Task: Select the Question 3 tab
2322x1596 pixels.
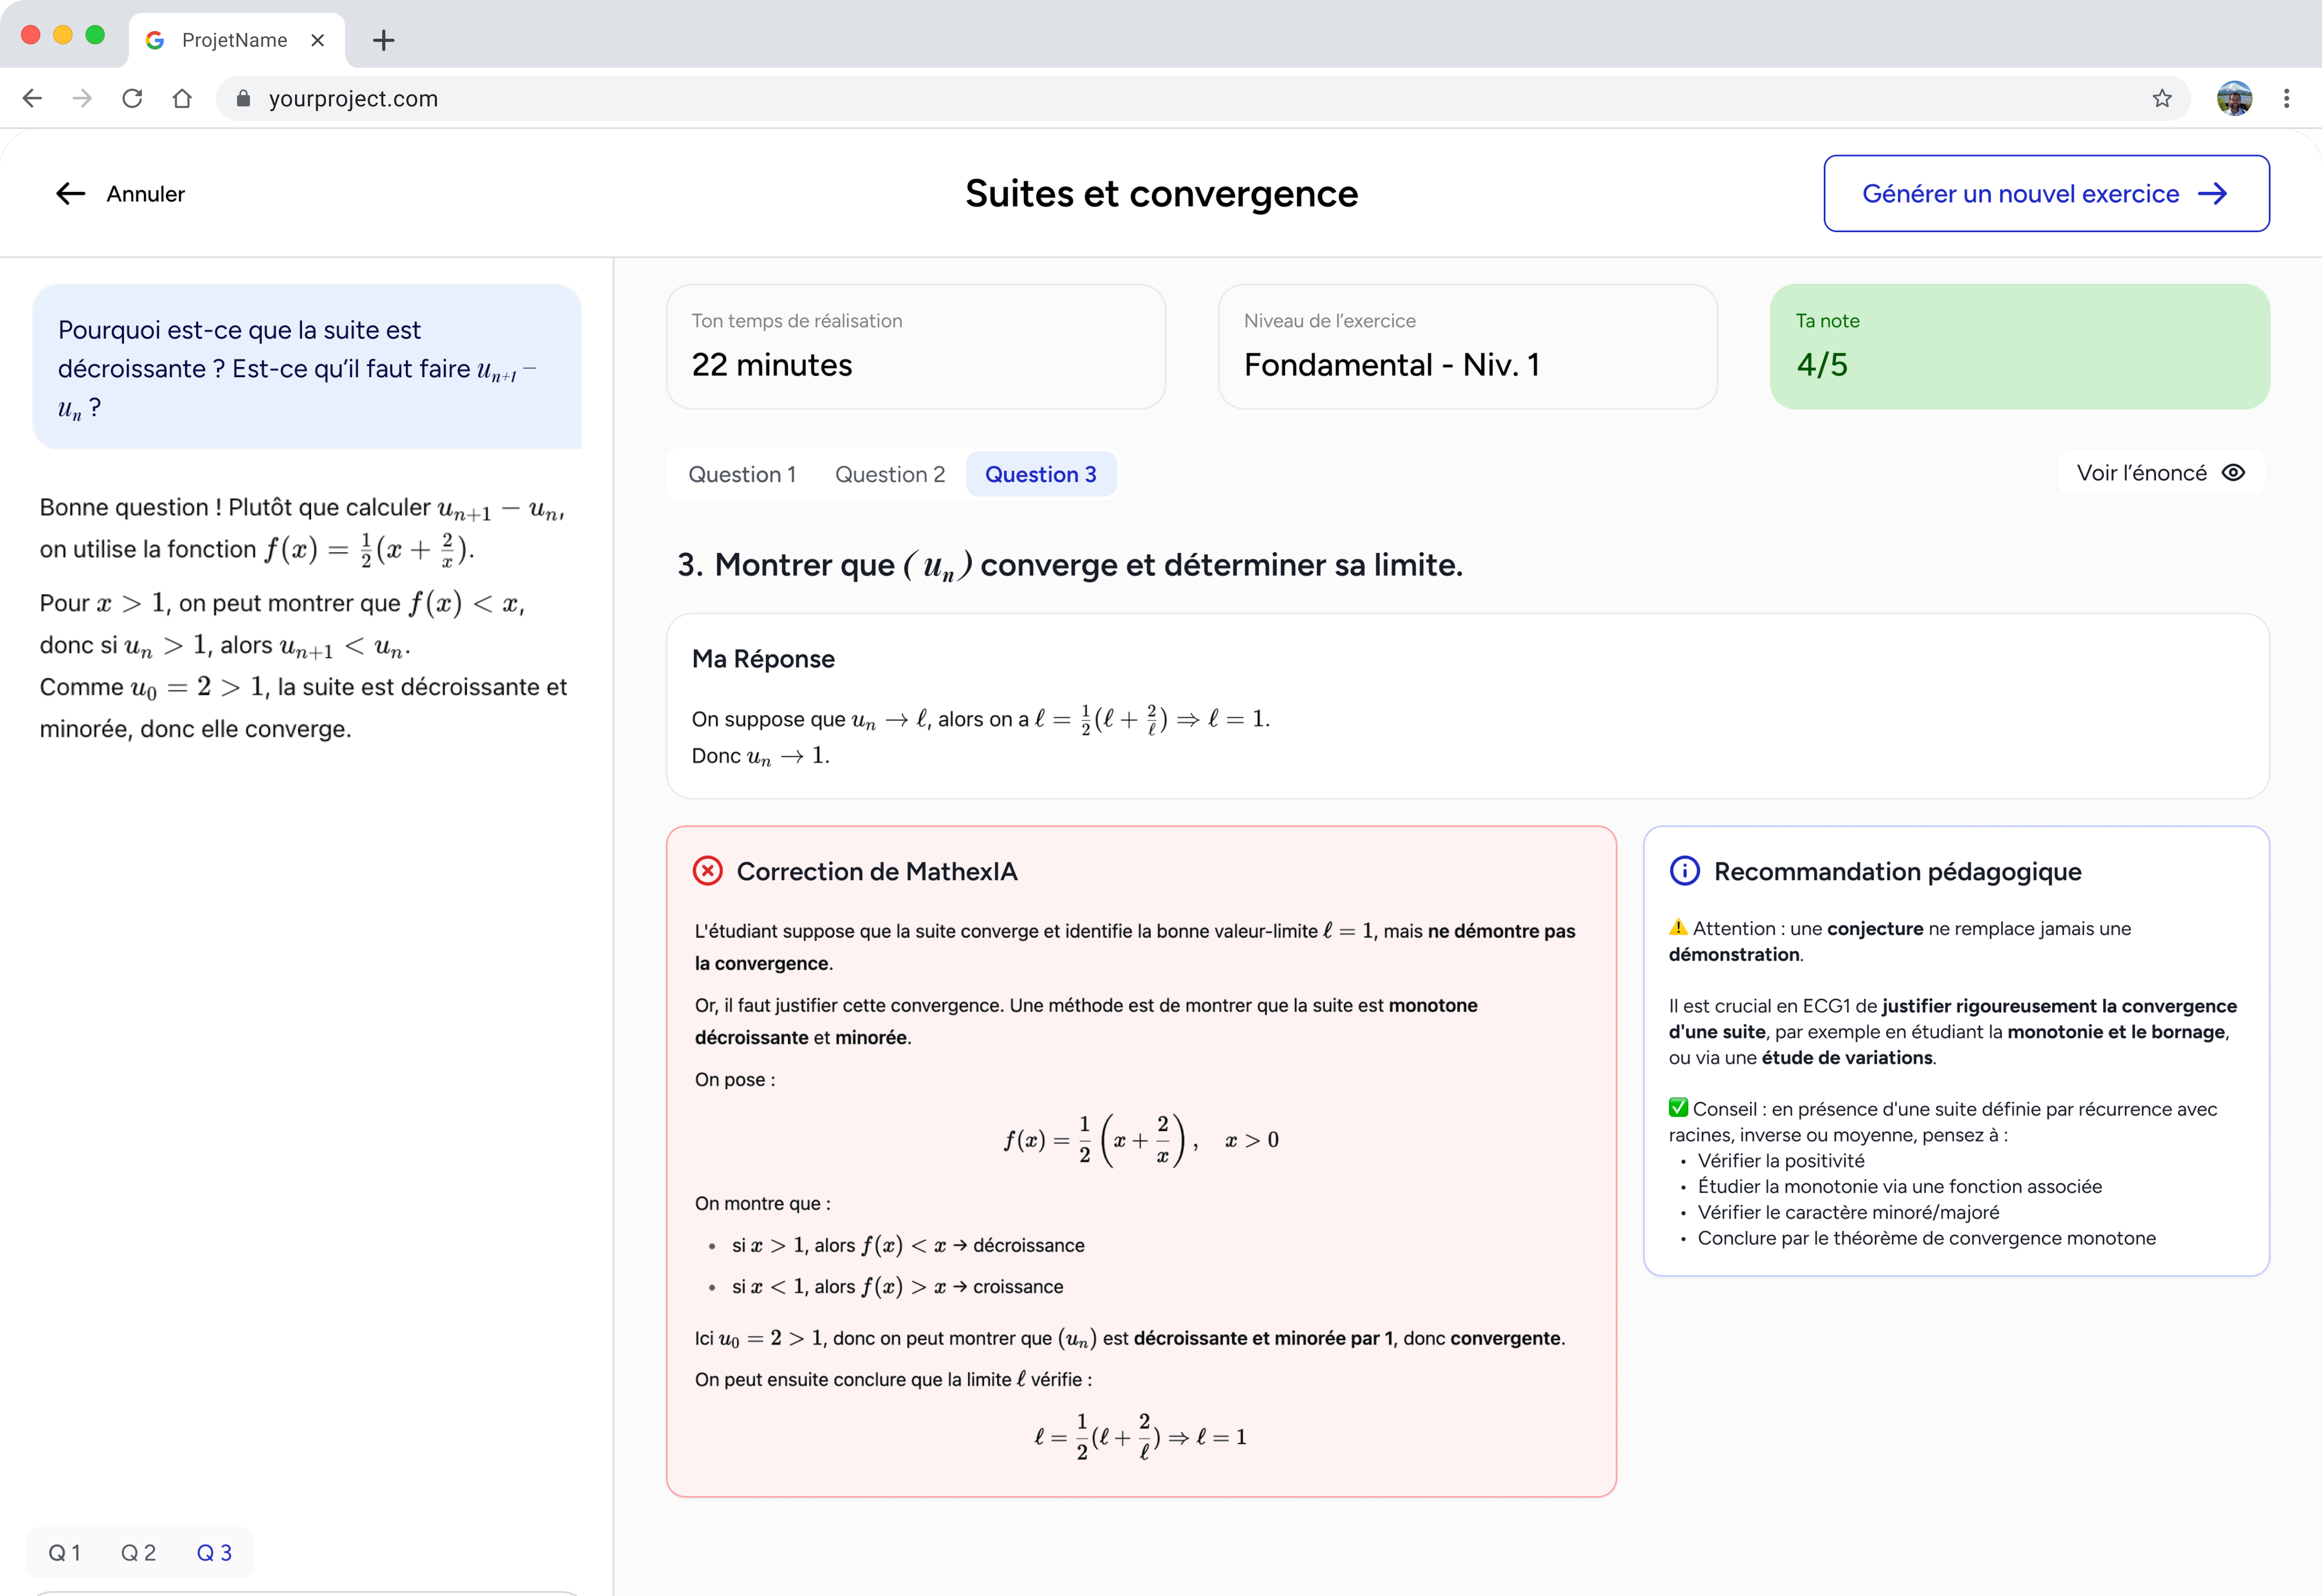Action: (1041, 474)
